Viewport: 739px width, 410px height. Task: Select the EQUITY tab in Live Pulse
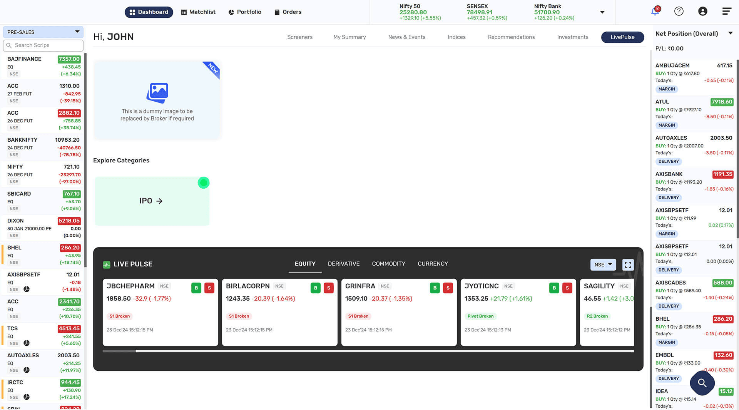click(x=305, y=264)
